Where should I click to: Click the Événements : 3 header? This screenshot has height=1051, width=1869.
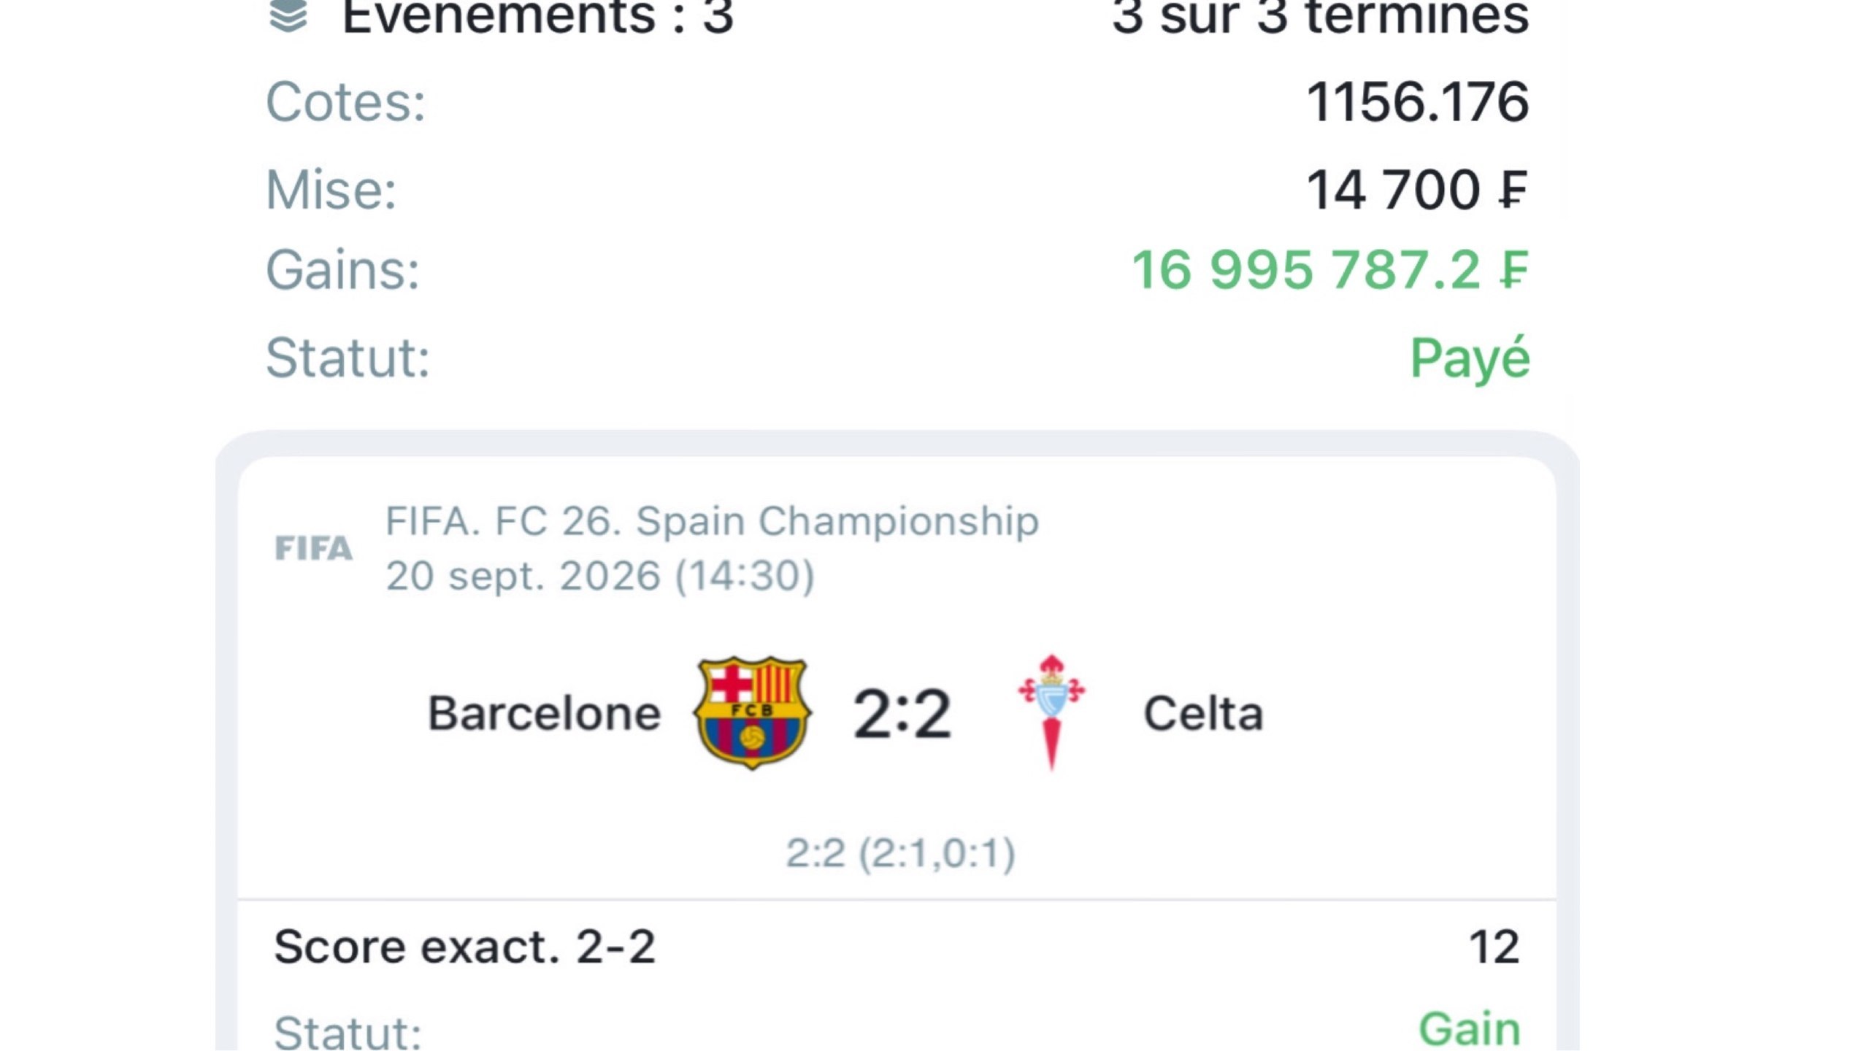pyautogui.click(x=537, y=15)
